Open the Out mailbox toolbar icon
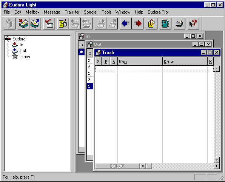The height and width of the screenshot is (182, 225). pyautogui.click(x=35, y=23)
